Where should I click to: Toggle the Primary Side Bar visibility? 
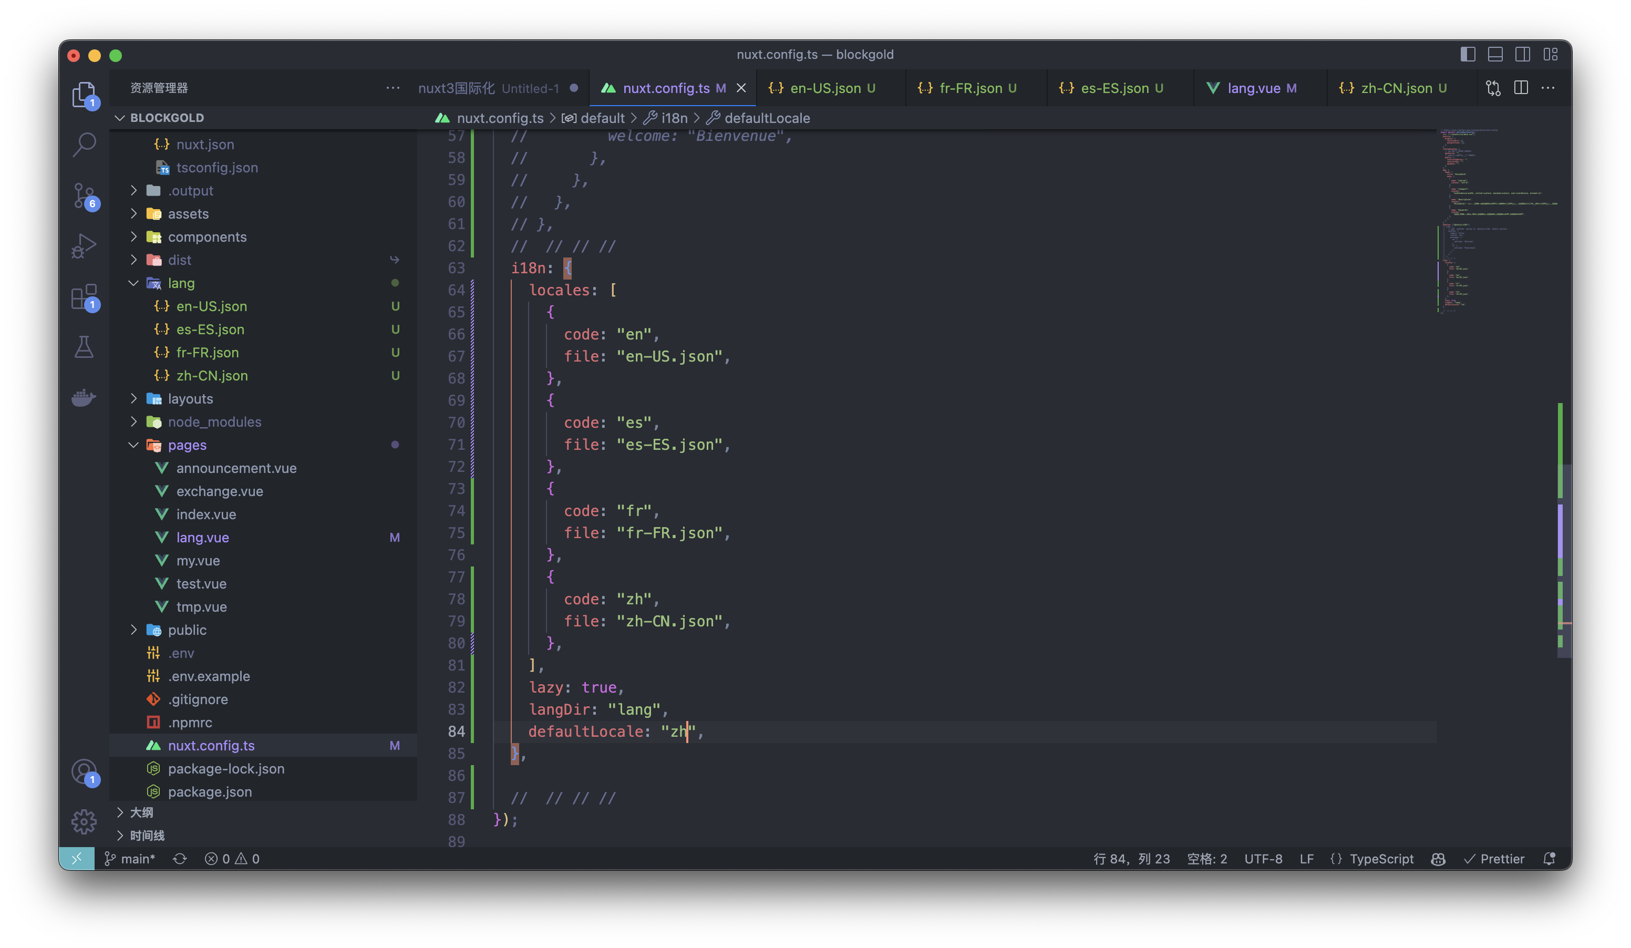tap(1467, 54)
